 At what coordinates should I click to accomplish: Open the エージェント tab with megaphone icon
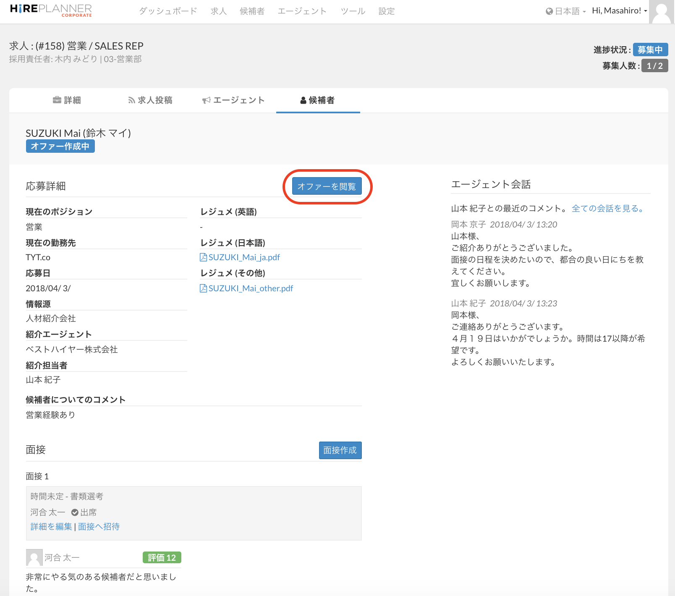233,100
